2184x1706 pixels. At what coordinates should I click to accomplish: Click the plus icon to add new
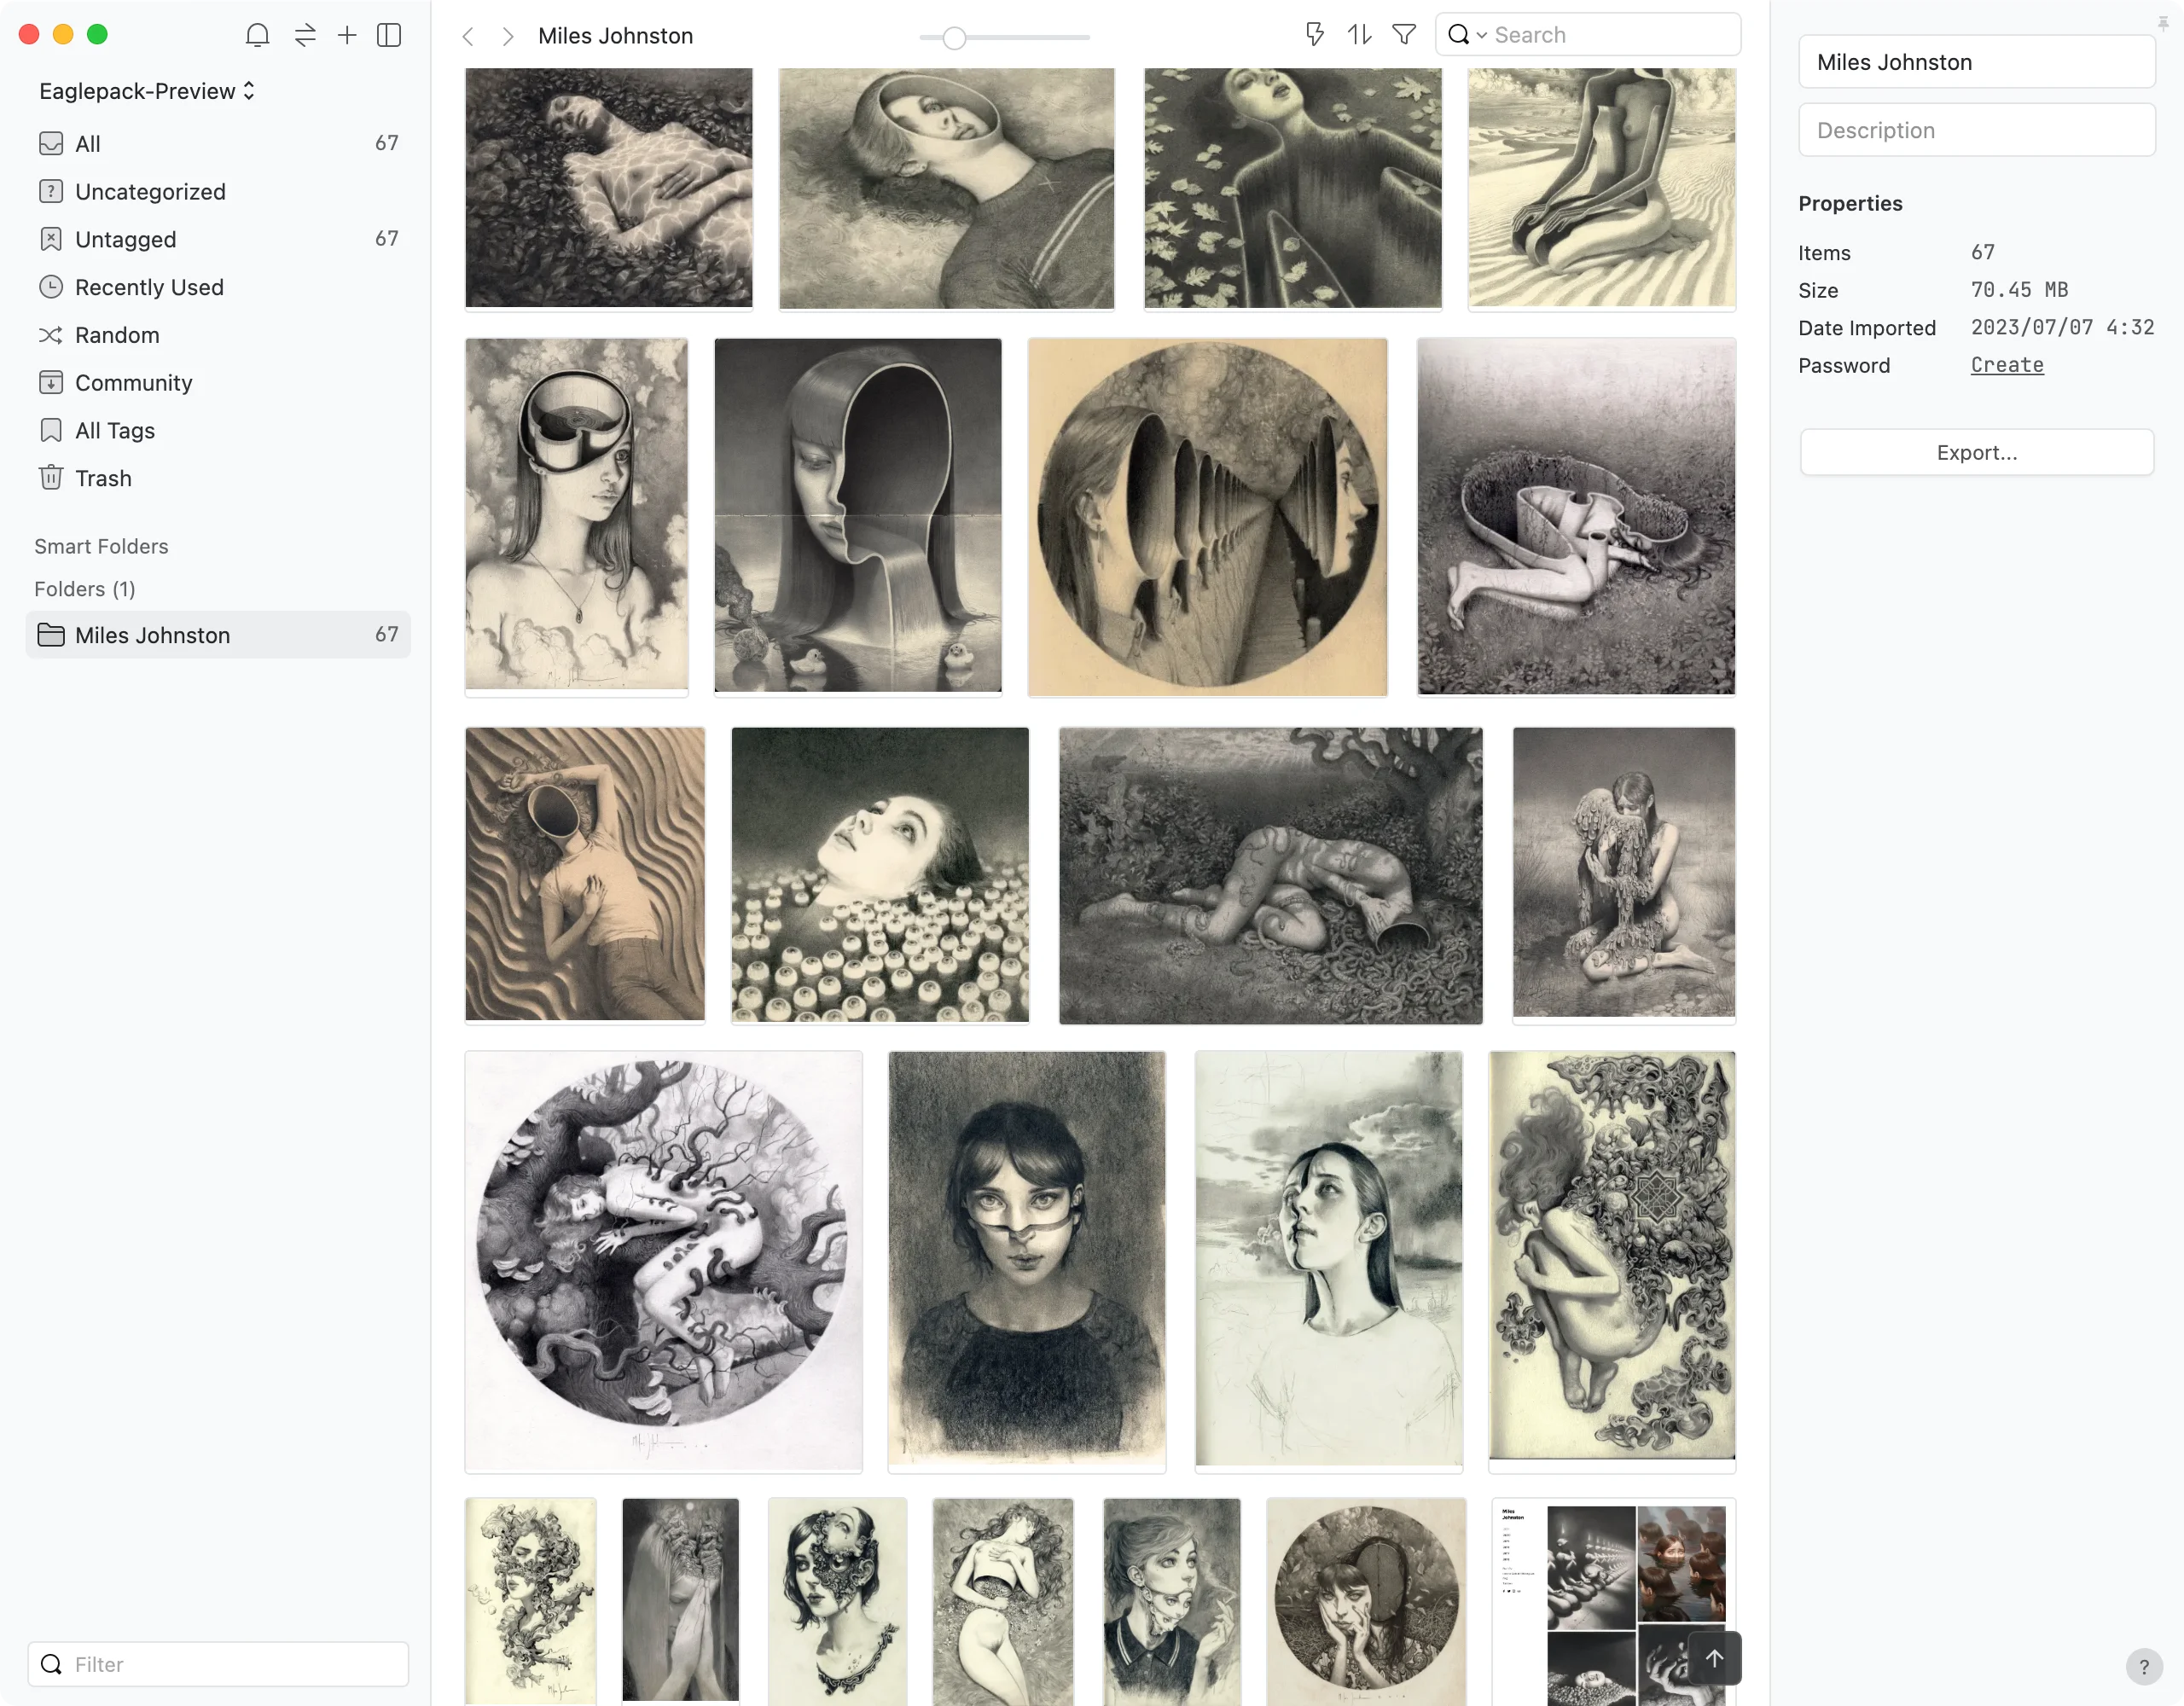(x=347, y=35)
